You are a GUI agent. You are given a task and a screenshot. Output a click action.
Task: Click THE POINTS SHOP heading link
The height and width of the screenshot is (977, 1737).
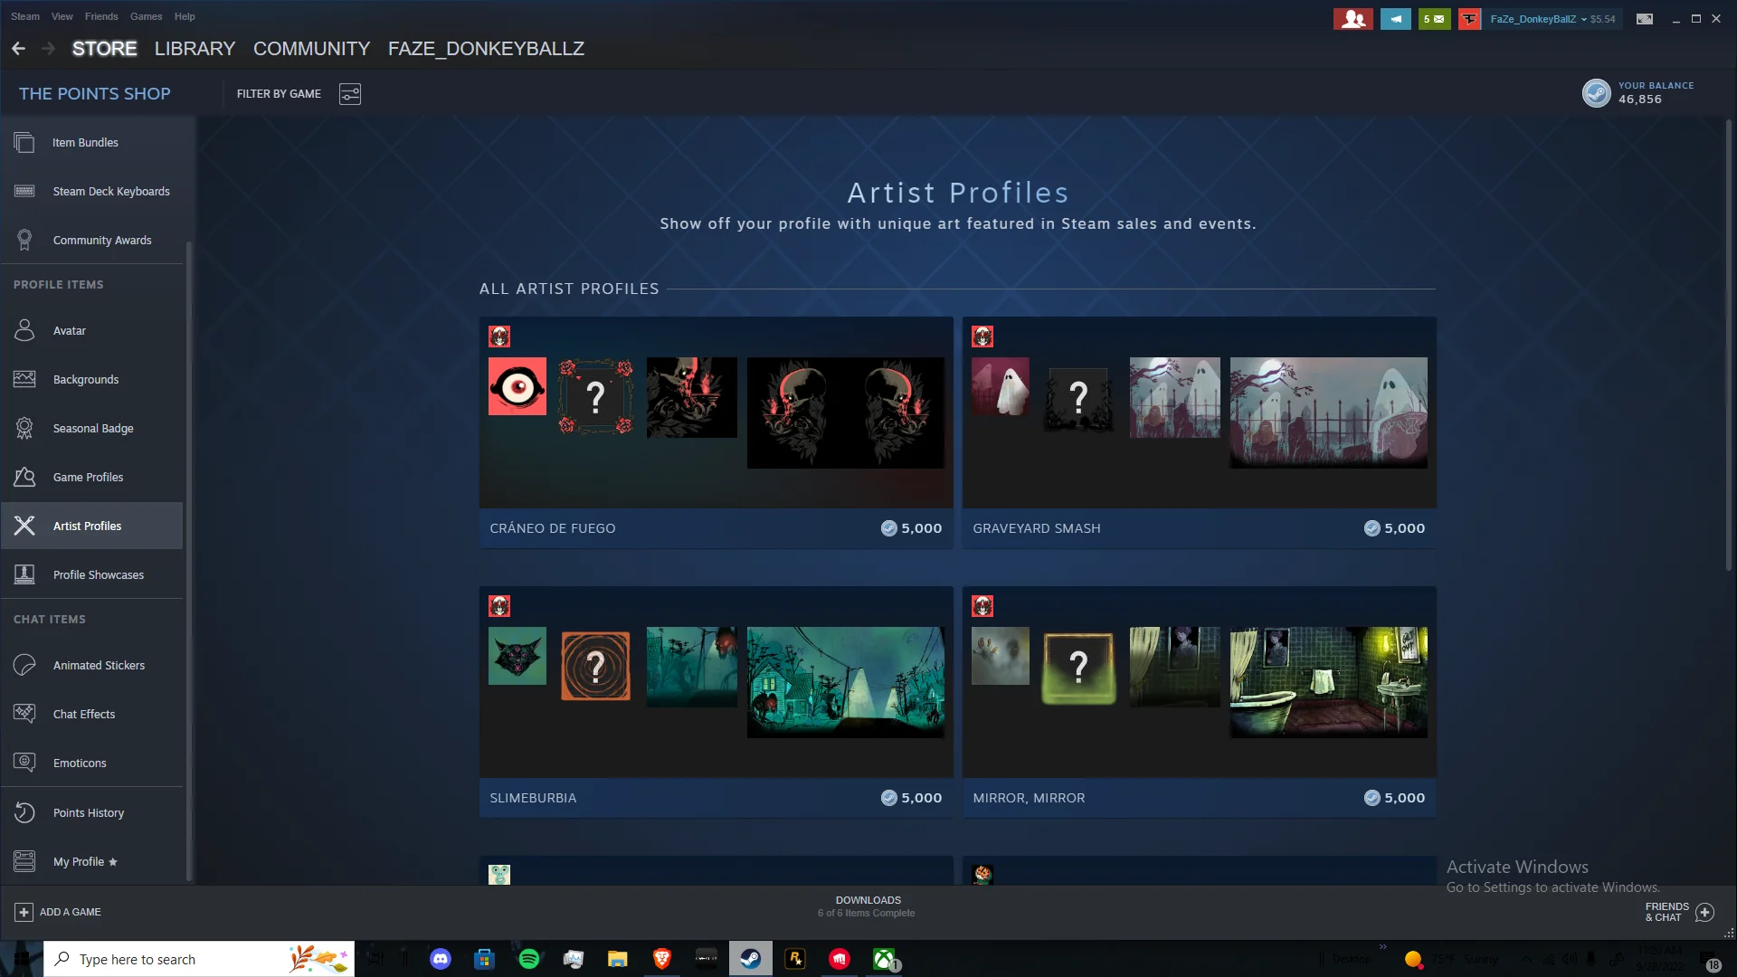click(x=94, y=93)
